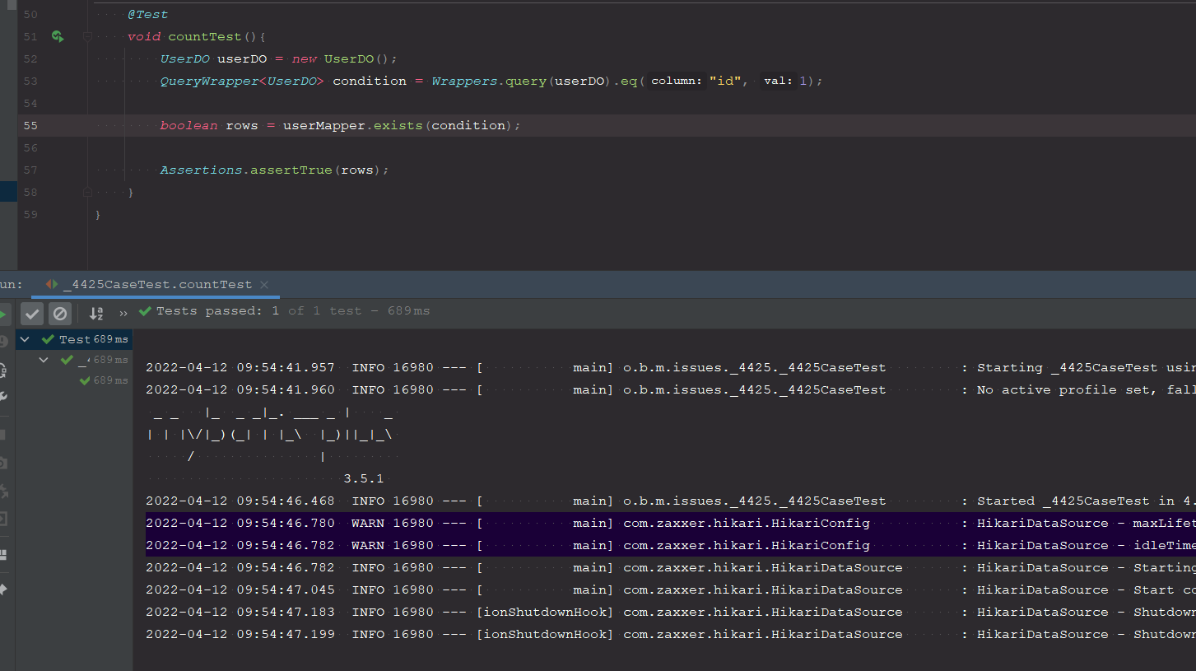The width and height of the screenshot is (1196, 671).
Task: Show more toolbar actions via double chevron
Action: 123,313
